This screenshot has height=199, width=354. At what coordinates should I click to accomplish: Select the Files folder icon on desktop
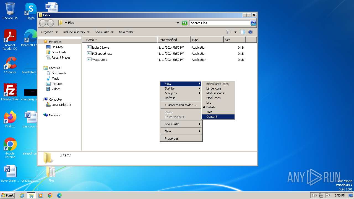pyautogui.click(x=51, y=174)
